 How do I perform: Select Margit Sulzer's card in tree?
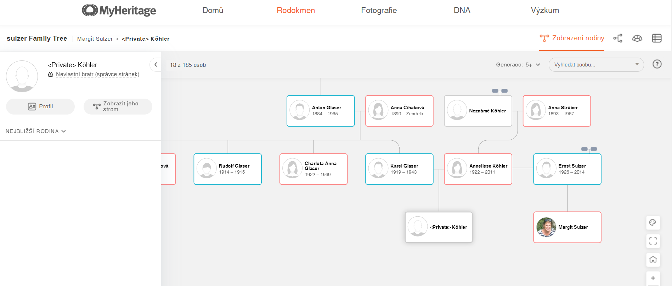coord(567,227)
